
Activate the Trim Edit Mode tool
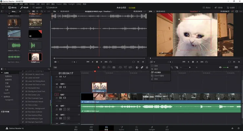[104, 67]
